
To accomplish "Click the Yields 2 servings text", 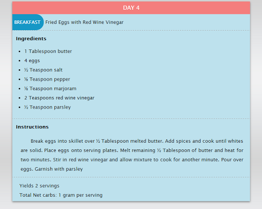I will (39, 186).
